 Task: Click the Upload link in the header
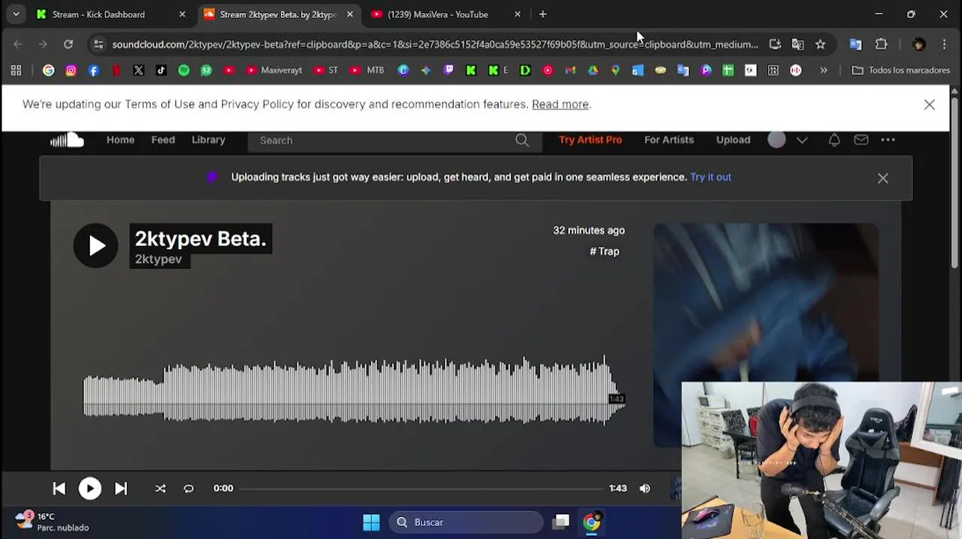(733, 140)
